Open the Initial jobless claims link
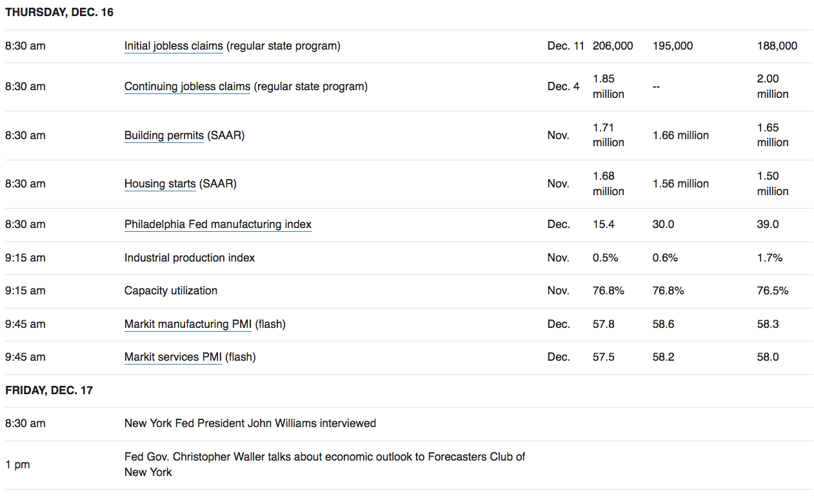814x496 pixels. (x=174, y=46)
